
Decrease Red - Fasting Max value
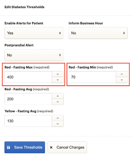(x=58, y=80)
